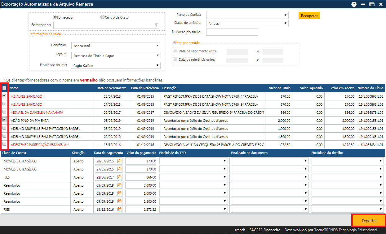The image size is (386, 234).
Task: Open the Convênio dropdown showing Banco Itaú
Action: tap(116, 46)
